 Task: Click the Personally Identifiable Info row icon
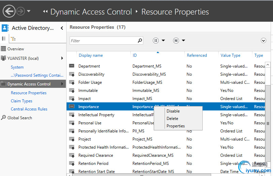[72, 131]
